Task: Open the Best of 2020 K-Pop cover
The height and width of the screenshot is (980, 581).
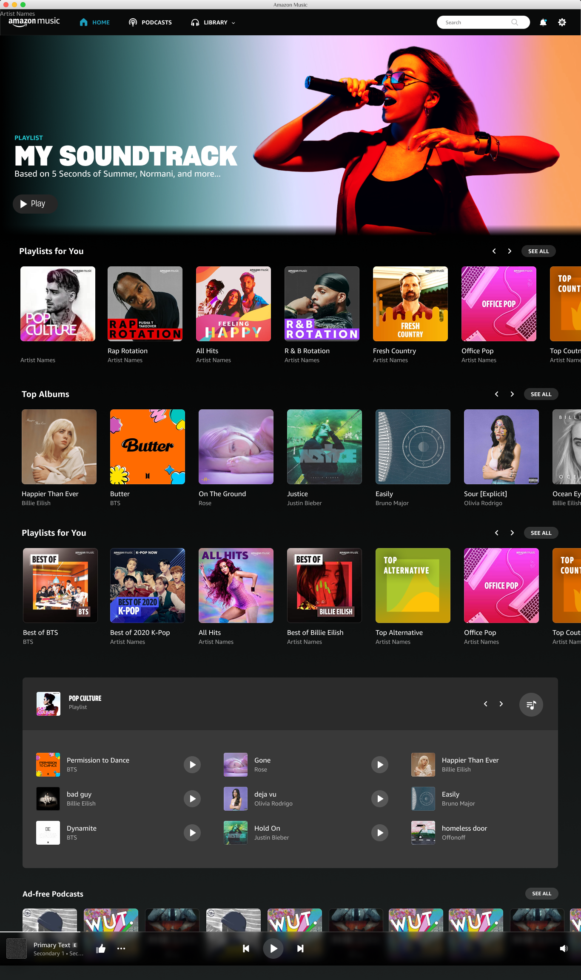Action: [148, 586]
